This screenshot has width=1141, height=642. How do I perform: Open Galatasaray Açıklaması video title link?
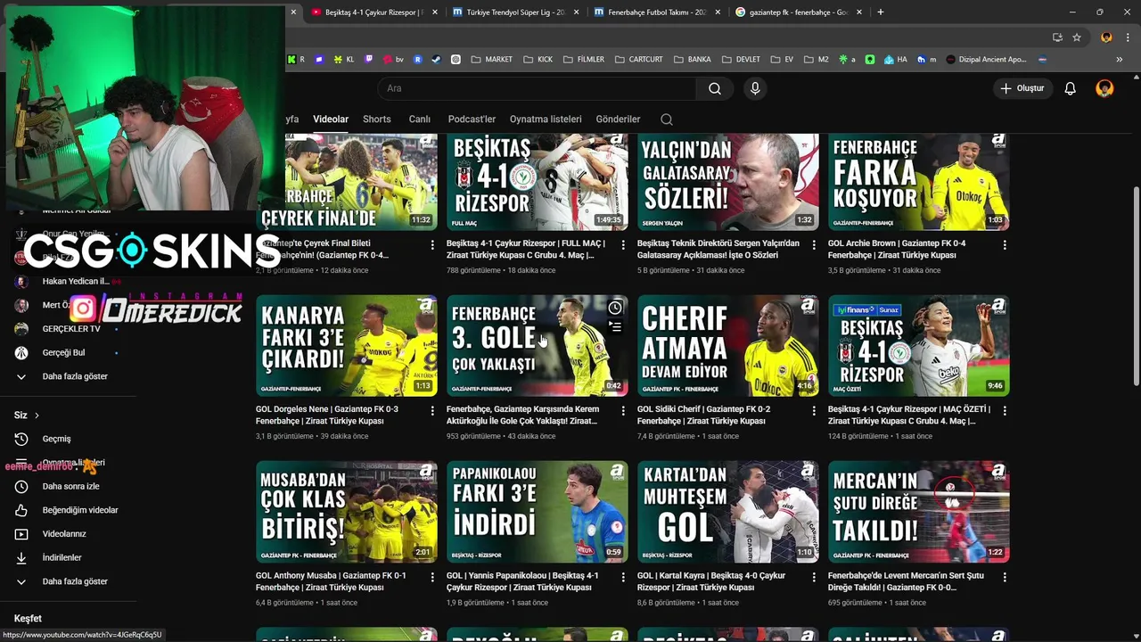pos(718,249)
